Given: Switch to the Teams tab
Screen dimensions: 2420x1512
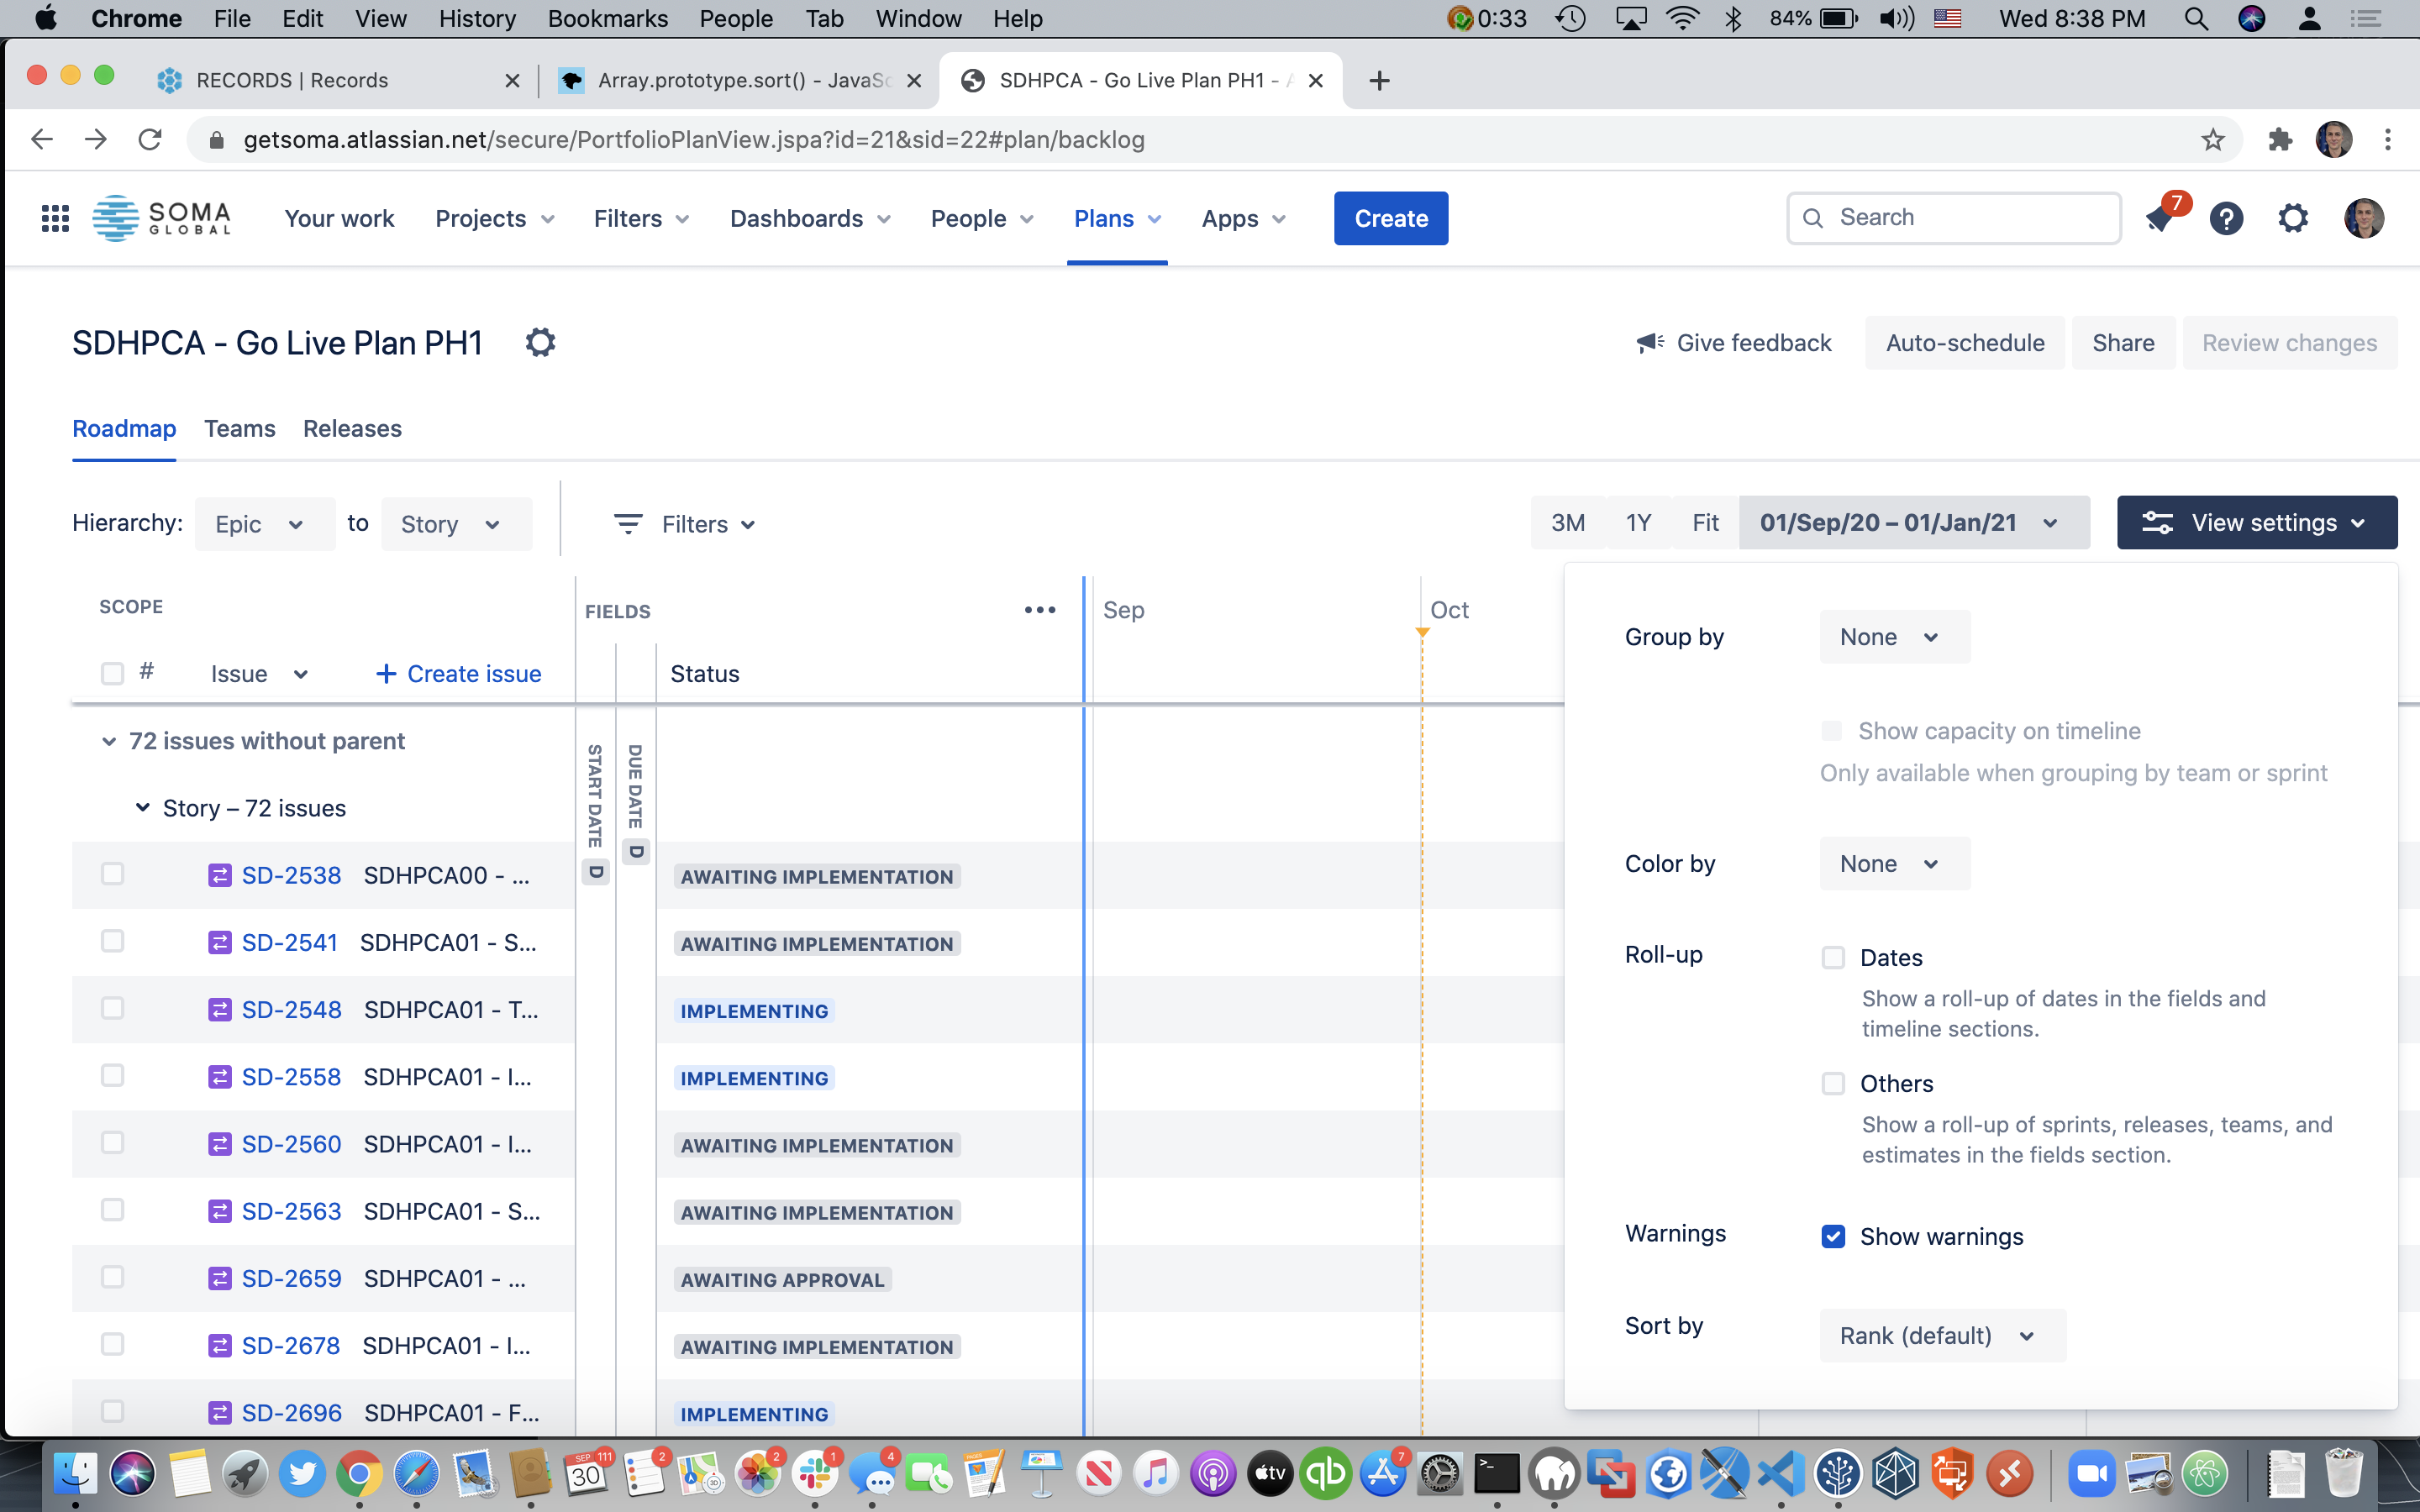Looking at the screenshot, I should [x=239, y=429].
